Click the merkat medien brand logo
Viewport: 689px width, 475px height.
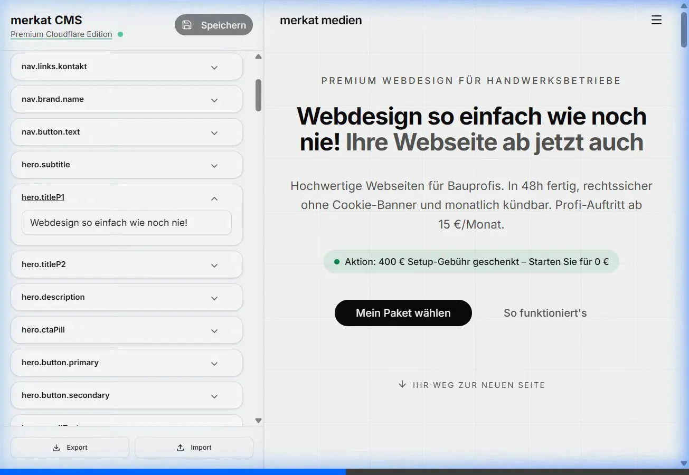tap(320, 20)
